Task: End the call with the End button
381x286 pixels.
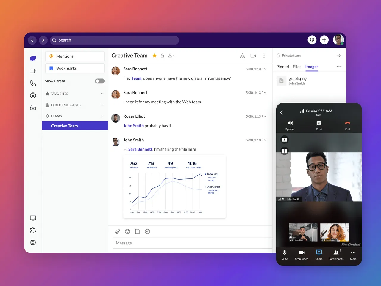Action: click(x=347, y=125)
